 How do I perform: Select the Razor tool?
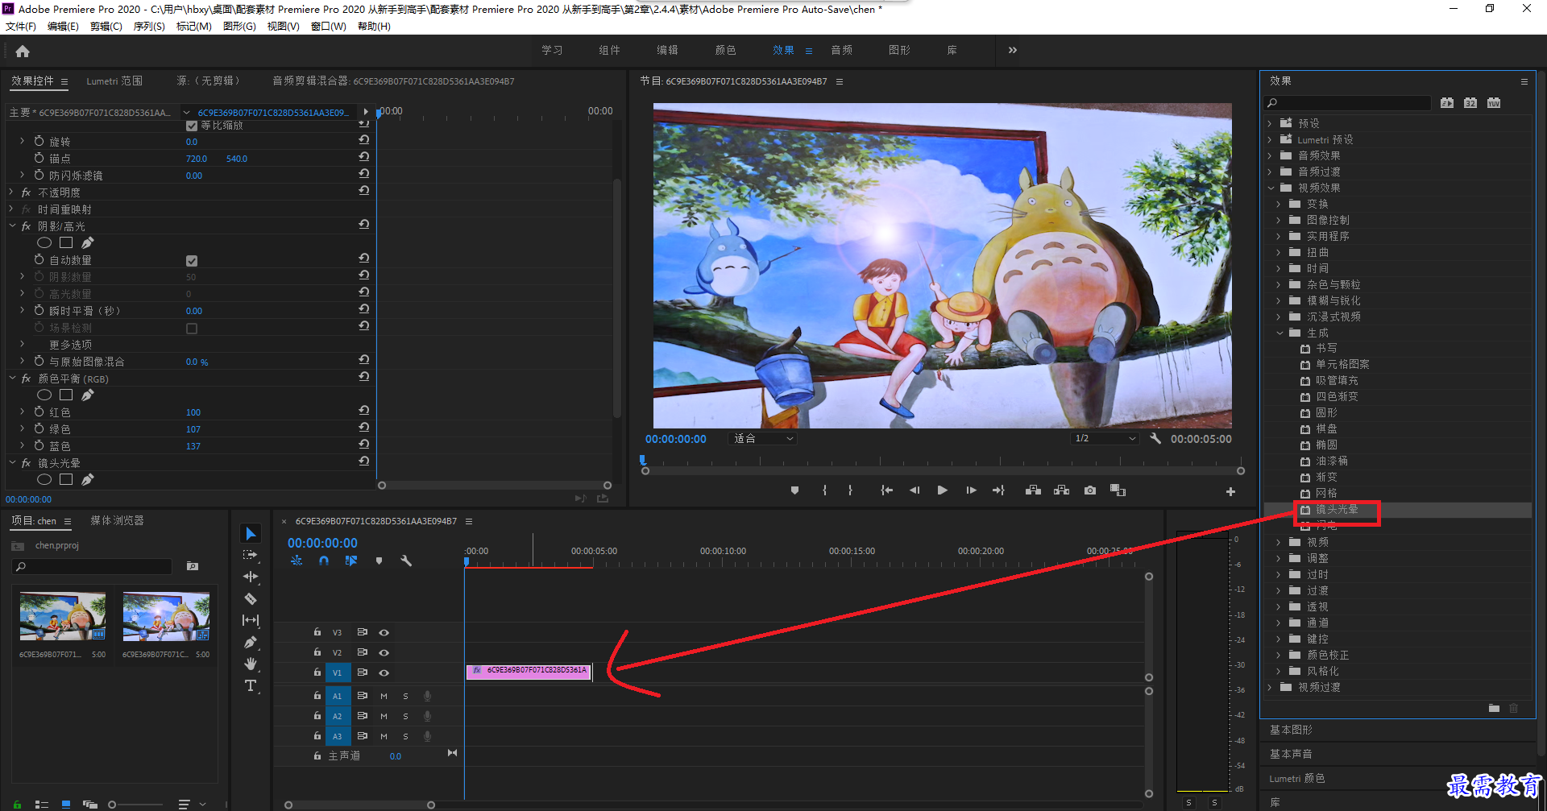coord(251,598)
